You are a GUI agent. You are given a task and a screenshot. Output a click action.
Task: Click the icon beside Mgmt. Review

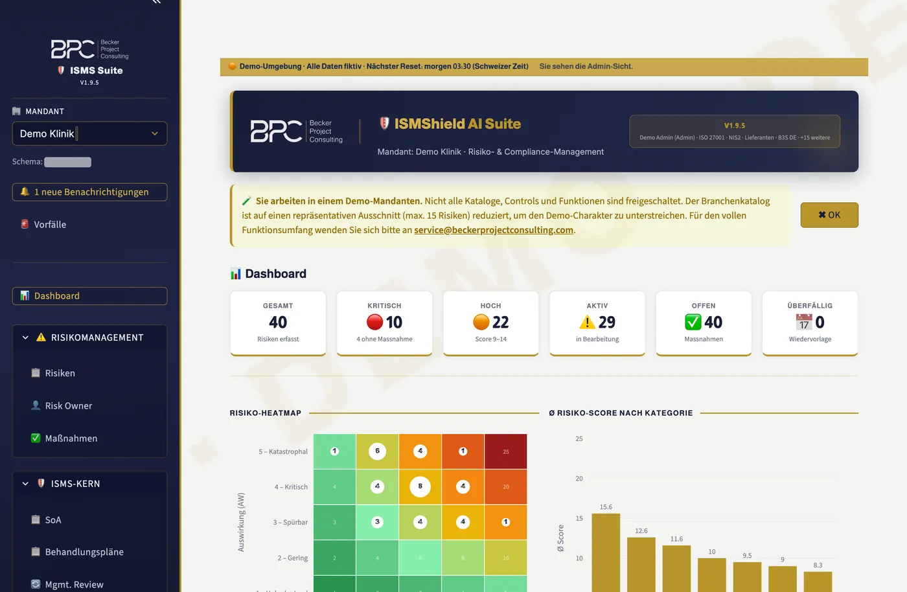pyautogui.click(x=36, y=584)
